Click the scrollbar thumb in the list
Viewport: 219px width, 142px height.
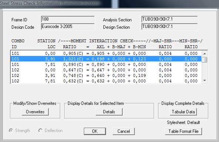point(205,60)
